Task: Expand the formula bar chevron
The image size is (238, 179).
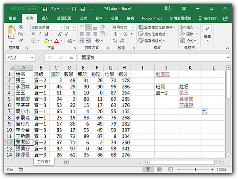Action: click(x=228, y=58)
